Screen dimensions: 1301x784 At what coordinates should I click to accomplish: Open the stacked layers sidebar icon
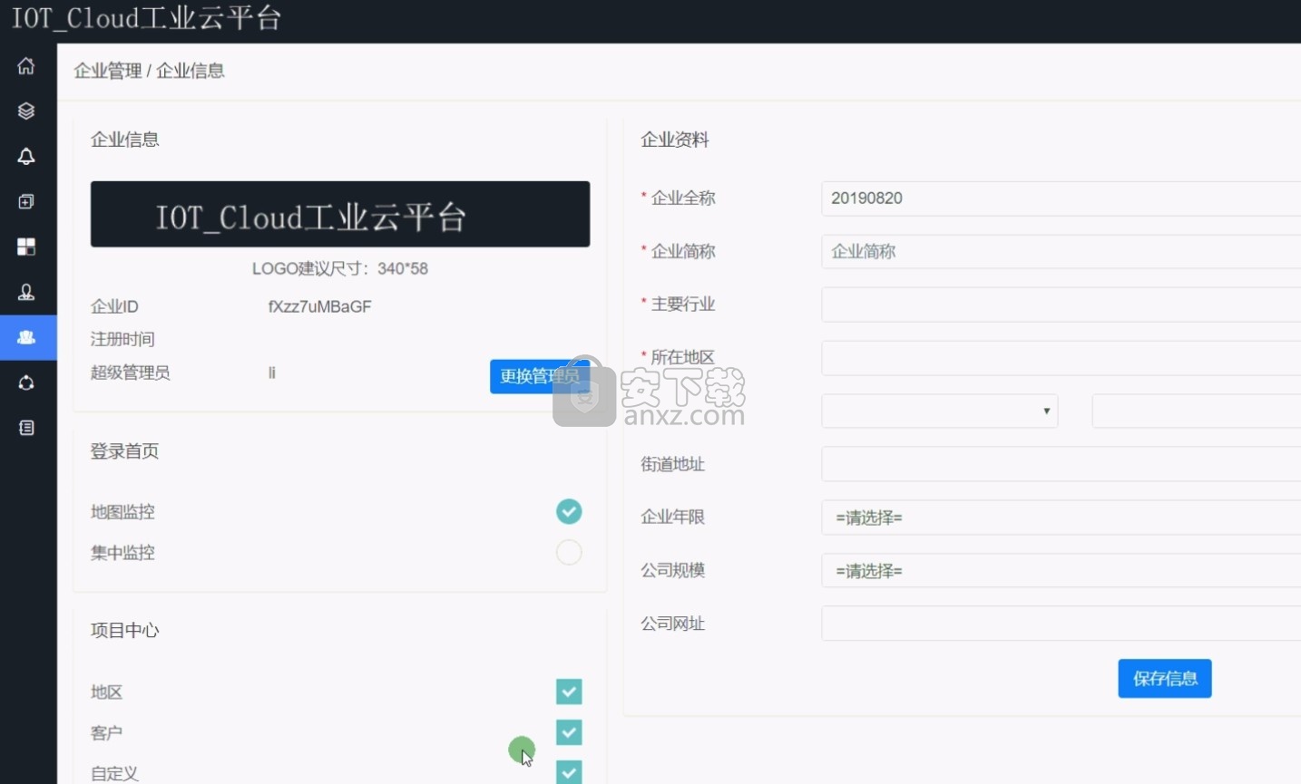point(26,111)
